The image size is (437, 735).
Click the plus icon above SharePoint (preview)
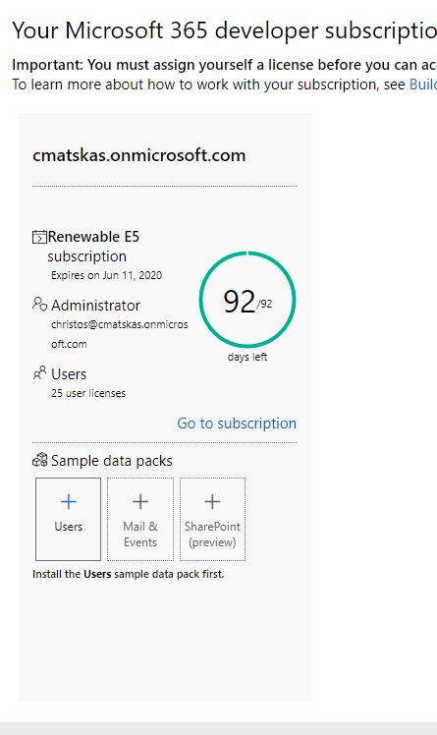(212, 501)
